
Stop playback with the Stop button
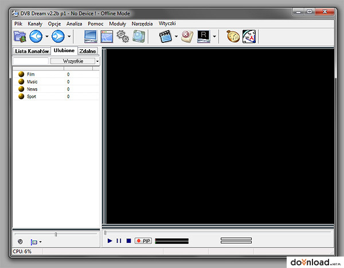click(x=129, y=241)
